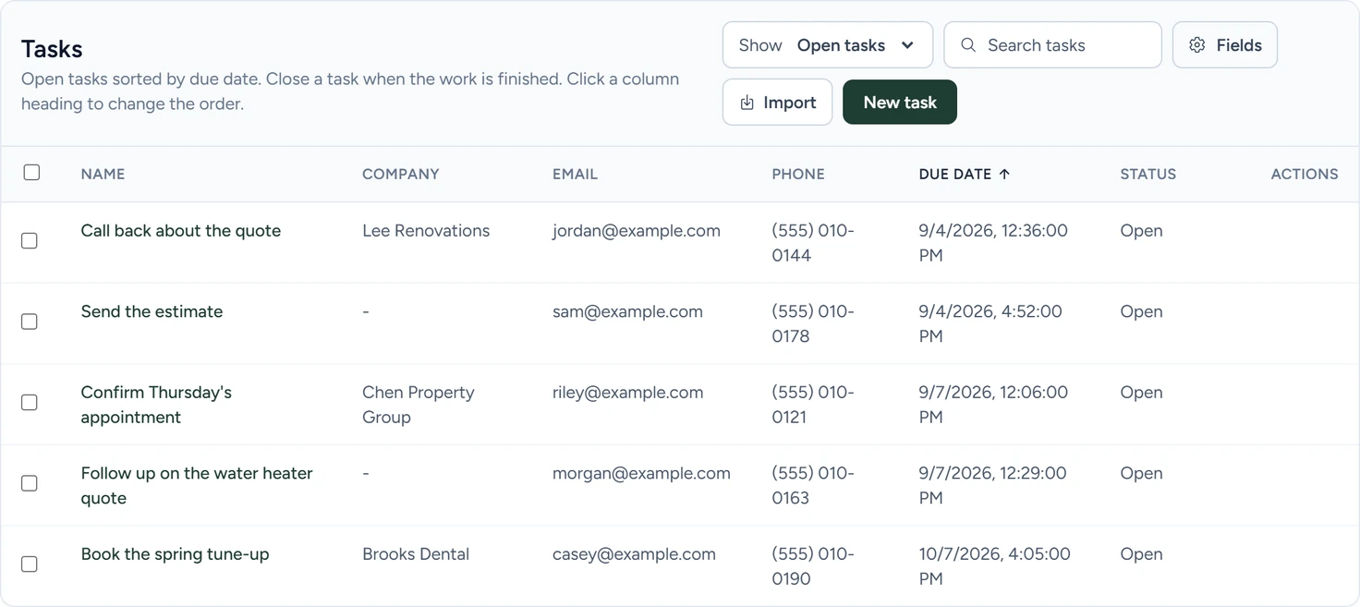
Task: Click Open status for Brooks Dental row
Action: click(x=1141, y=554)
